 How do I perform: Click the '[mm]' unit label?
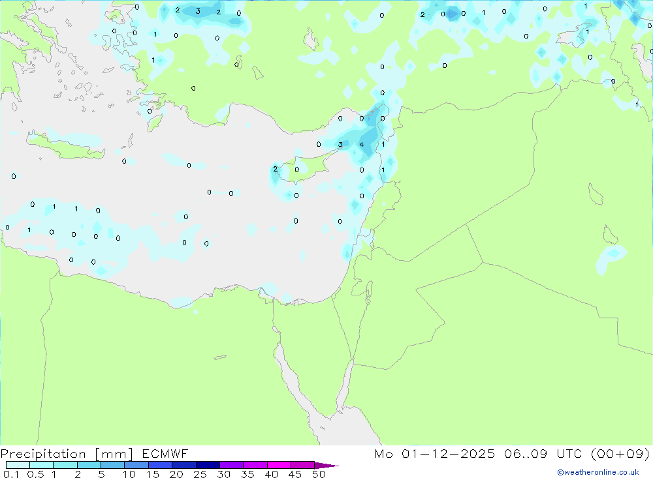(114, 454)
